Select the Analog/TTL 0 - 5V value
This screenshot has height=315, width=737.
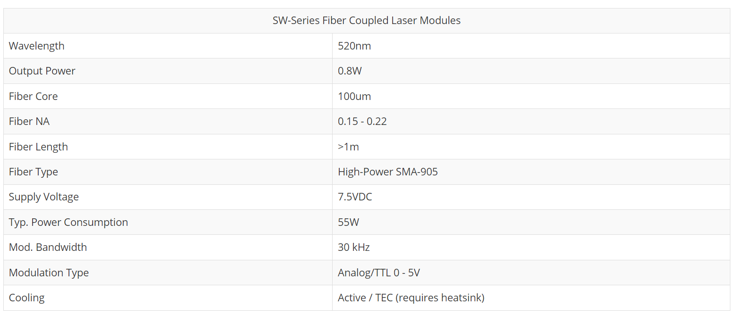pos(379,273)
